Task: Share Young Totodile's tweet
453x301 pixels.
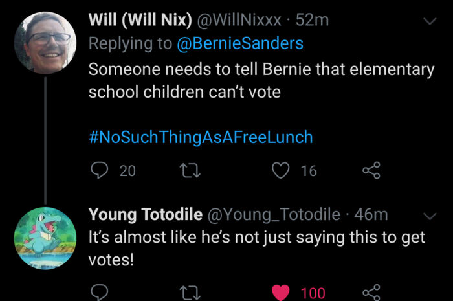Action: pos(370,293)
